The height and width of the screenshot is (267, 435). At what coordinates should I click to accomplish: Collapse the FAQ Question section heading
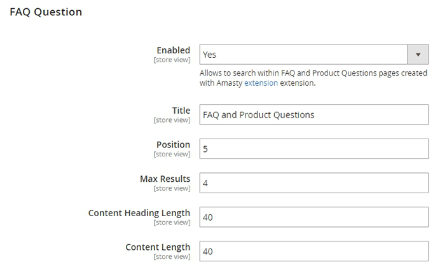46,12
